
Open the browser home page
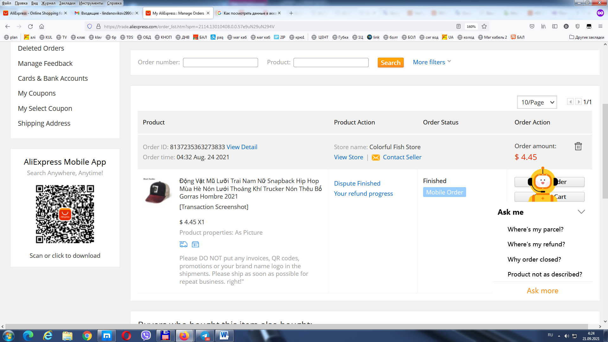pyautogui.click(x=41, y=27)
